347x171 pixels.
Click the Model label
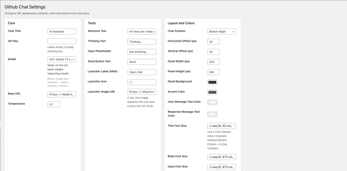click(12, 59)
